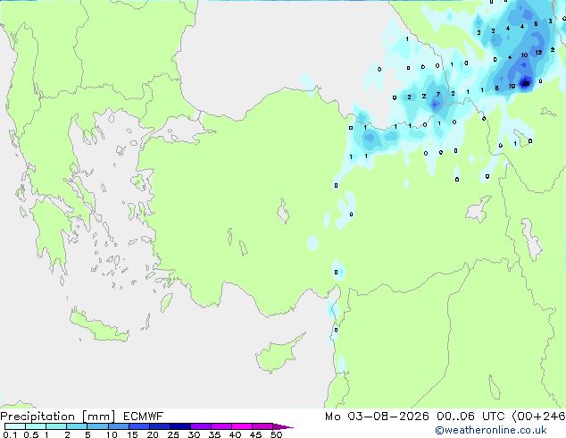This screenshot has width=566, height=438.
Task: Click the legend label reading 0.1
Action: pos(10,434)
